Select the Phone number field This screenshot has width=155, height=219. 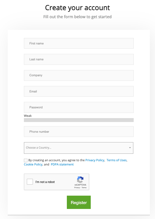click(x=79, y=132)
